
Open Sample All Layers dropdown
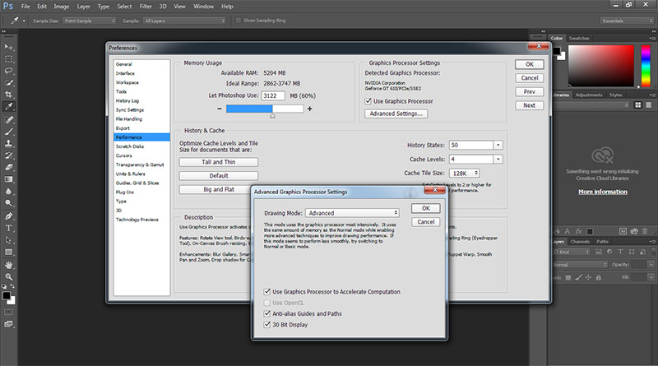184,21
